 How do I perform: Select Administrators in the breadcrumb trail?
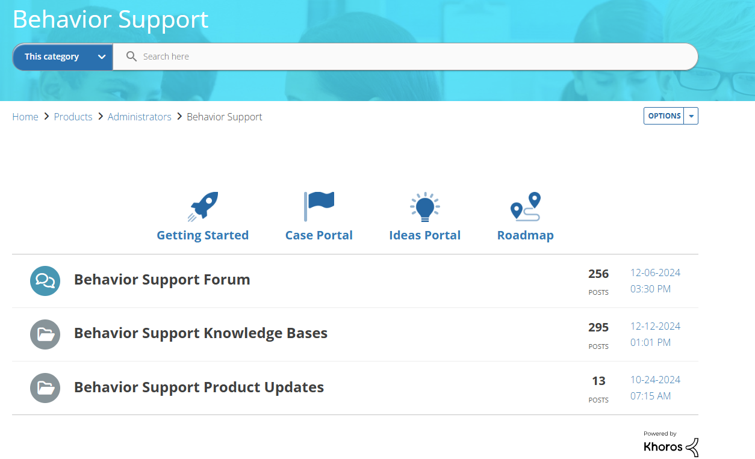(139, 116)
